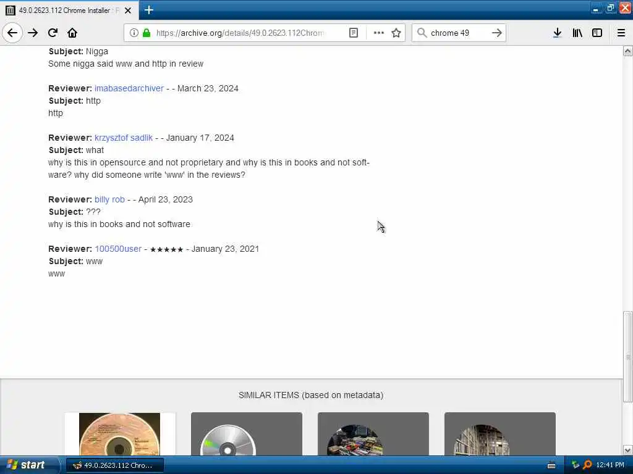This screenshot has height=474, width=633.
Task: Click the network connection tray icon
Action: [576, 465]
